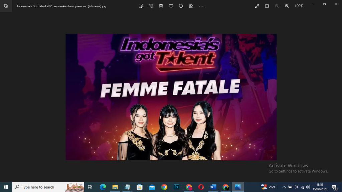The height and width of the screenshot is (192, 342).
Task: Rotate the photo with the rotate icon
Action: tap(151, 6)
